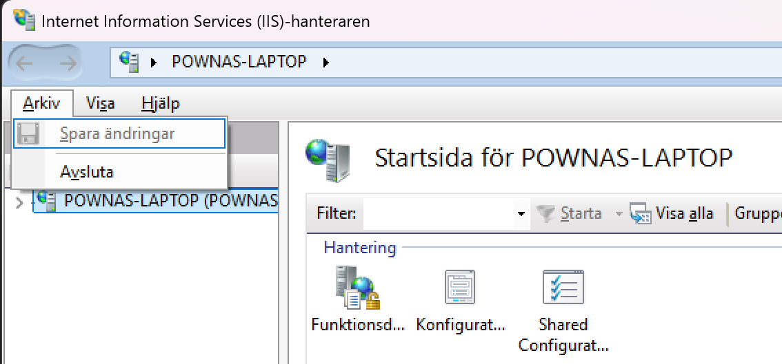Expand breadcrumb arrow after POWNAS-LAPTOP
Image resolution: width=782 pixels, height=364 pixels.
point(326,63)
